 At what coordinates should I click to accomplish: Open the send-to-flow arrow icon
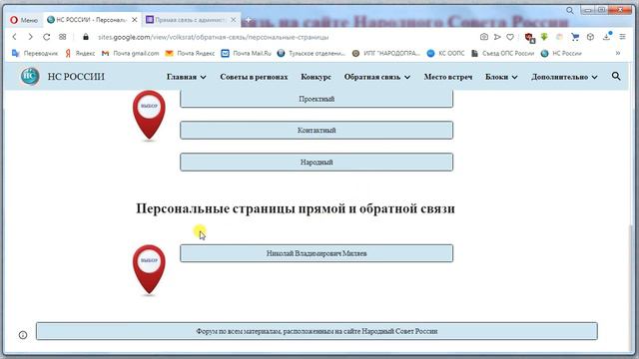pyautogui.click(x=497, y=37)
